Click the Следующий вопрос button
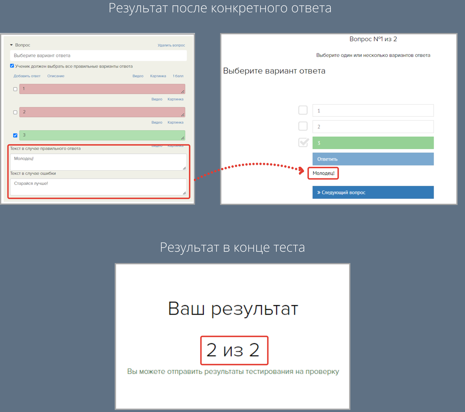The image size is (465, 412). click(x=373, y=192)
